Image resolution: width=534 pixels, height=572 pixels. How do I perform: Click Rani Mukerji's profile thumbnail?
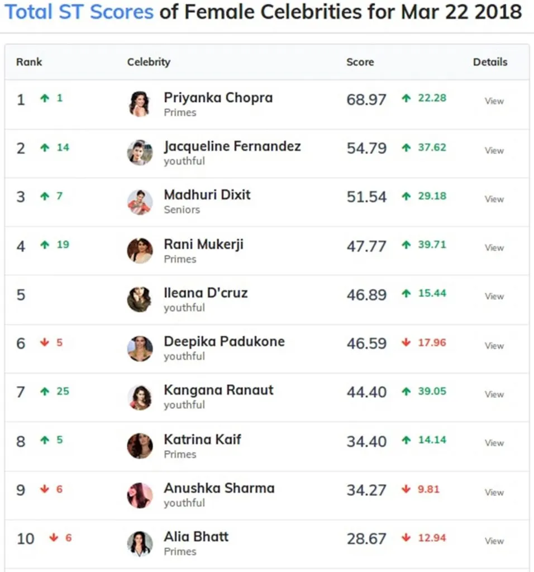[x=140, y=251]
